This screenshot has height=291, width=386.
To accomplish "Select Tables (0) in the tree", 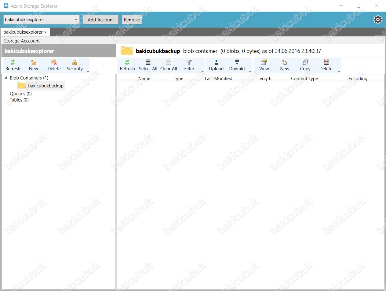I will (19, 100).
